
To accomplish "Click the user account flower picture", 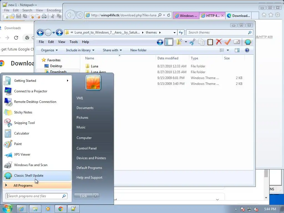I will 93,83.
